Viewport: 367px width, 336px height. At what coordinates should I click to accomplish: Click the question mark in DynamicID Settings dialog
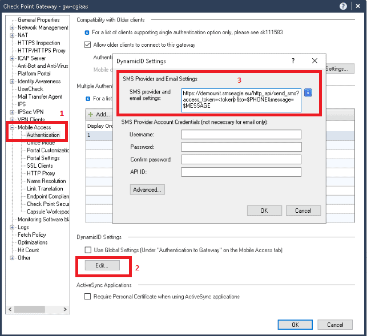293,61
